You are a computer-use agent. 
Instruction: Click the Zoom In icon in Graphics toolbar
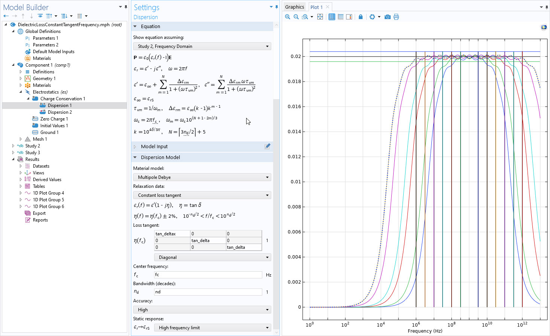[x=287, y=17]
